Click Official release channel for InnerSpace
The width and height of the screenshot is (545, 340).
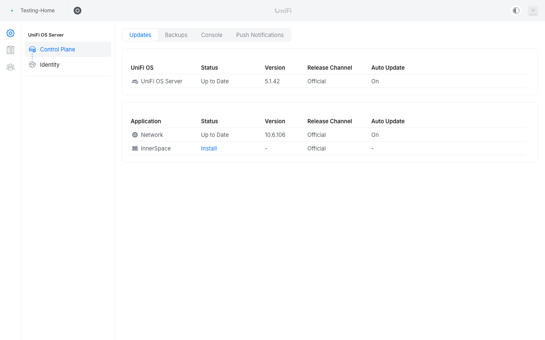pos(317,148)
